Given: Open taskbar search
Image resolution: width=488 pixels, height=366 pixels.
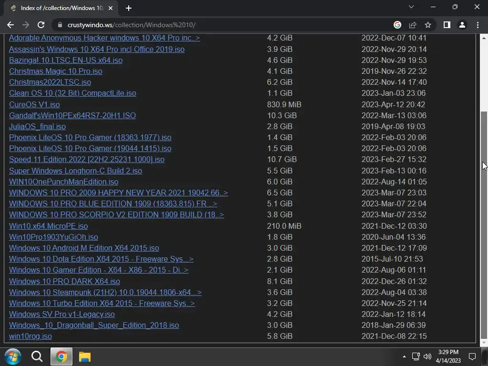Looking at the screenshot, I should 37,356.
